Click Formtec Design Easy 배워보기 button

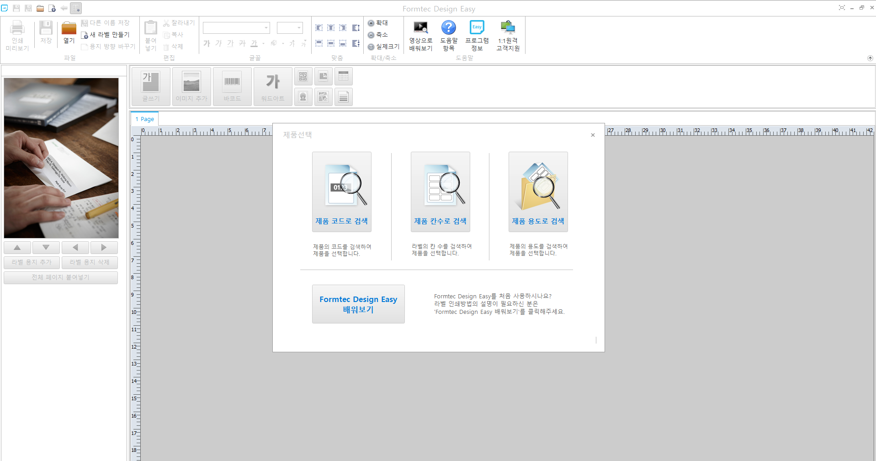coord(358,304)
